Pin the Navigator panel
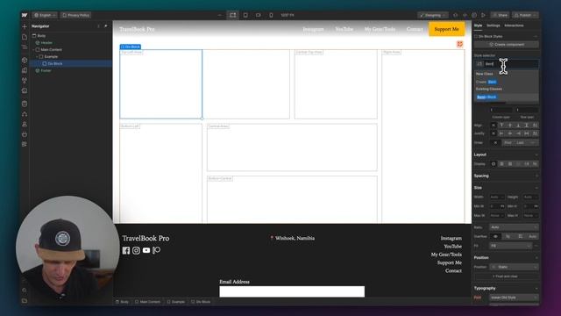The width and height of the screenshot is (561, 316). point(105,26)
